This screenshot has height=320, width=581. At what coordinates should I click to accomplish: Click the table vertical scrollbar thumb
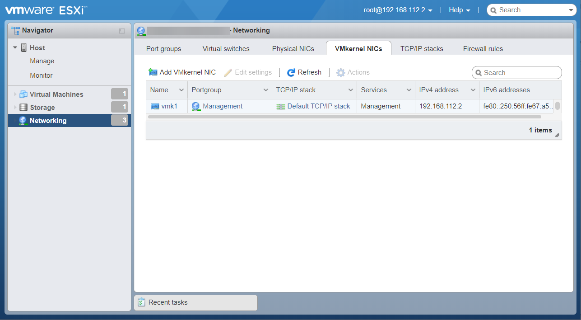pos(558,106)
